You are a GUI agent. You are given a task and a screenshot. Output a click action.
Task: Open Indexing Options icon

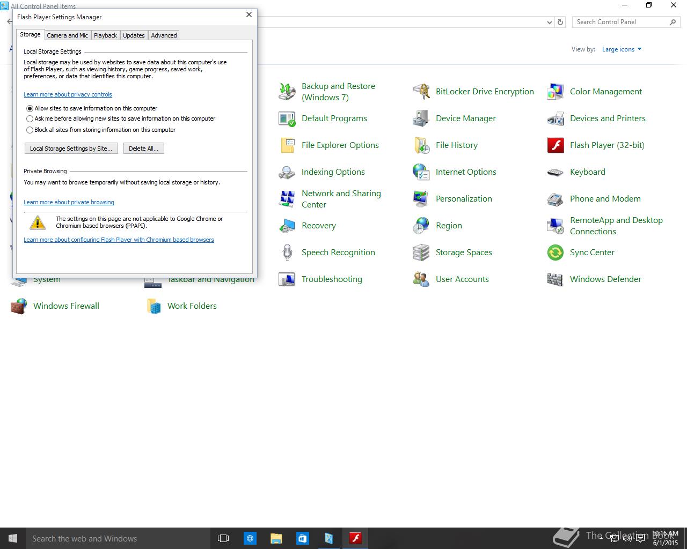[x=287, y=172]
